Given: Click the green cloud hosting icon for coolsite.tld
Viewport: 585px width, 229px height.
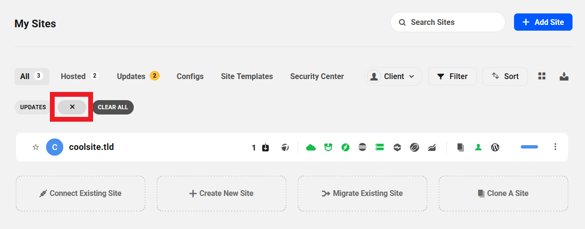Looking at the screenshot, I should (311, 148).
